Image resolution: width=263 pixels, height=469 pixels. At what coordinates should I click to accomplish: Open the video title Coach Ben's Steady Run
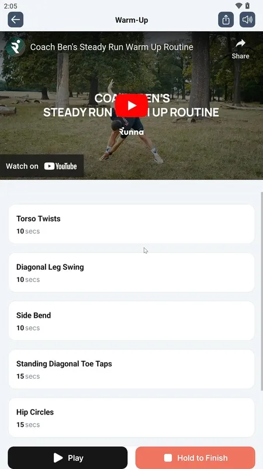[x=112, y=47]
